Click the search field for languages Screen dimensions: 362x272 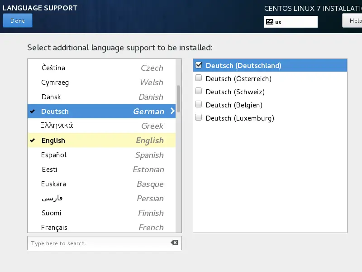[105, 243]
